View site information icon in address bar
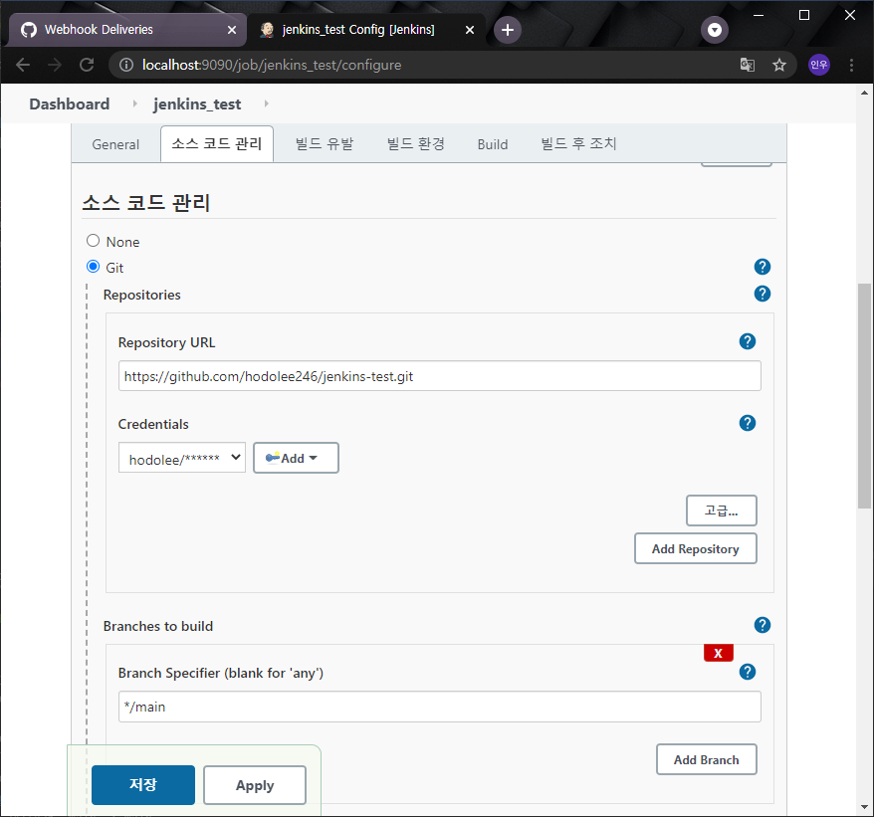Image resolution: width=874 pixels, height=817 pixels. click(126, 66)
